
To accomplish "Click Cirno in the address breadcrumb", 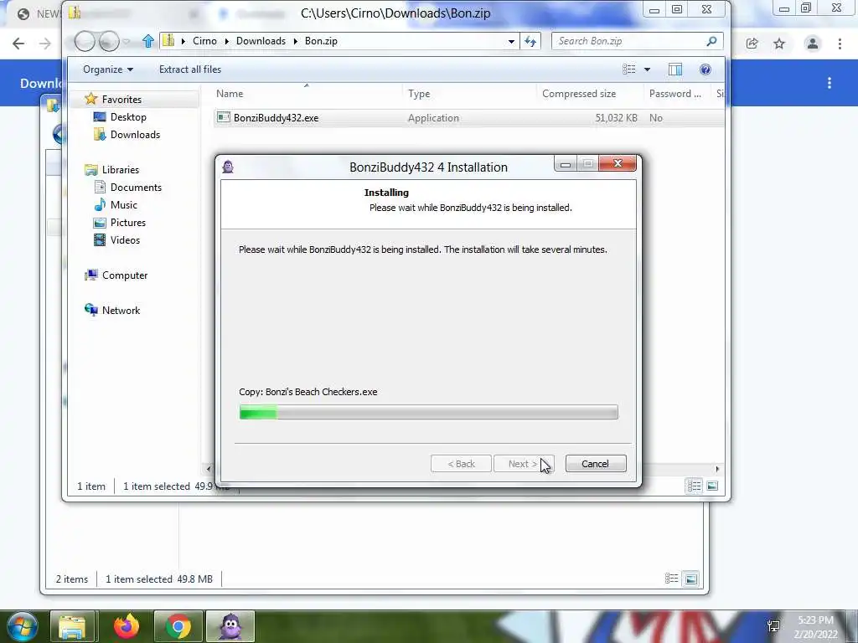I will [204, 41].
